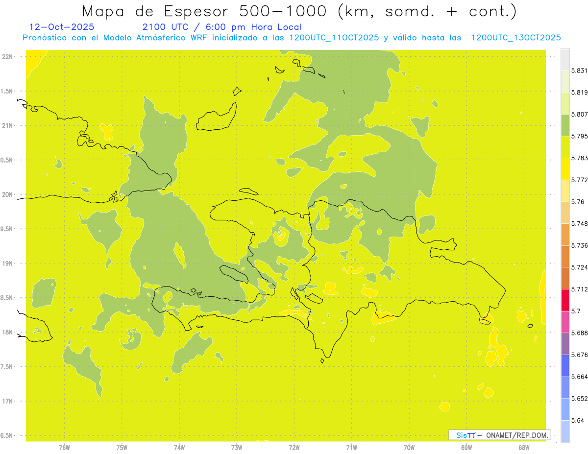The height and width of the screenshot is (454, 588).
Task: Click the legend value '5.807'
Action: coord(580,114)
